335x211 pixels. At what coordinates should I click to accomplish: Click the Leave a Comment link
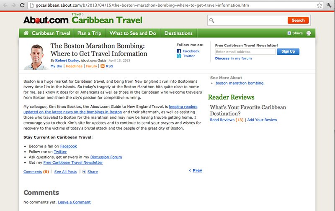click(x=74, y=202)
